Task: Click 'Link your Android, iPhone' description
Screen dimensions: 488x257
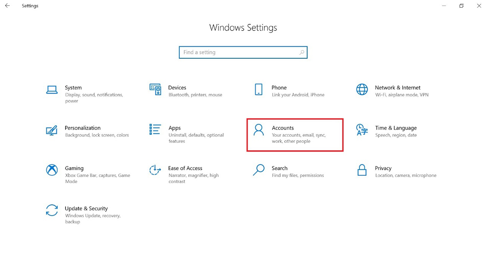Action: 298,95
